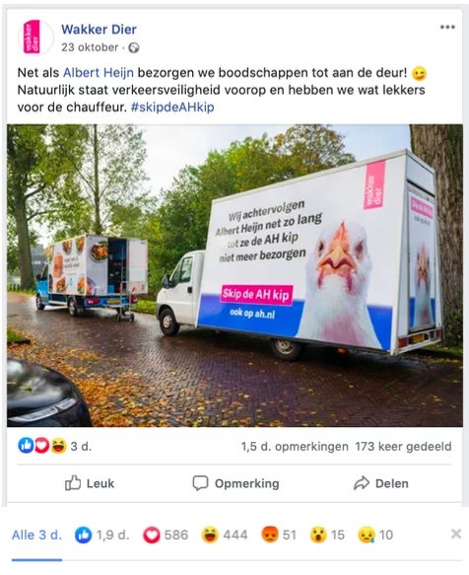
Task: Click the Opmerking speech bubble icon
Action: pos(200,483)
